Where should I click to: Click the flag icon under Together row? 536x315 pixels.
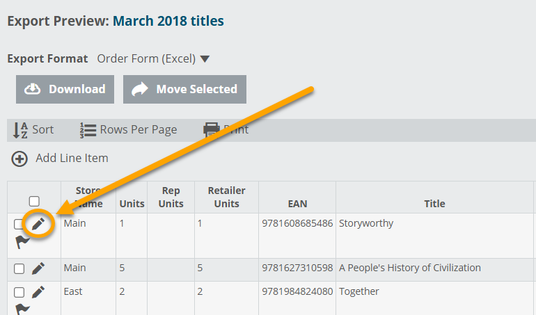pos(22,309)
